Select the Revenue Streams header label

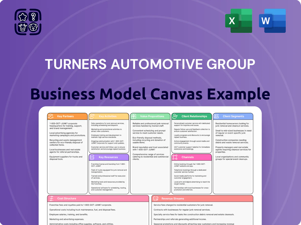[173, 198]
